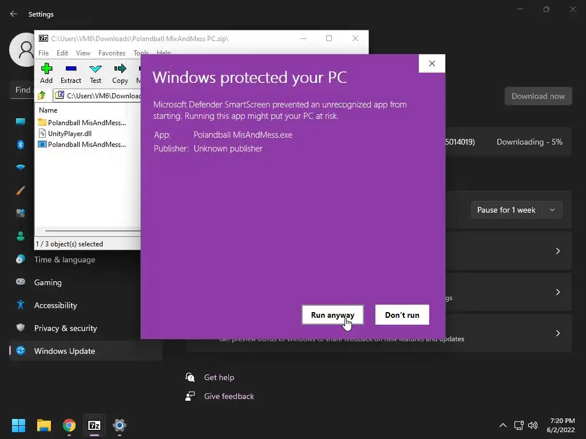
Task: Open the File menu in 7-Zip
Action: 43,53
